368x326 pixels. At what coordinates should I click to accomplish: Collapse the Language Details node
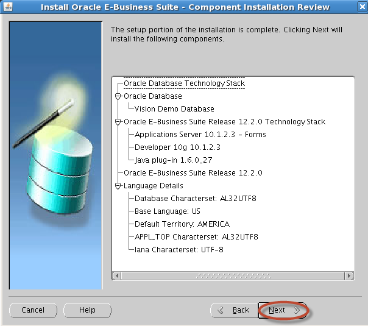(118, 186)
